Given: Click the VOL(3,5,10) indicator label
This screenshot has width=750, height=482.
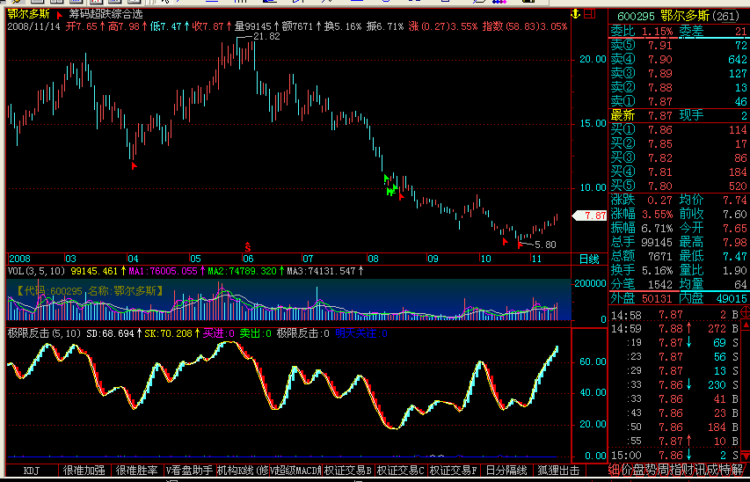Looking at the screenshot, I should (36, 272).
